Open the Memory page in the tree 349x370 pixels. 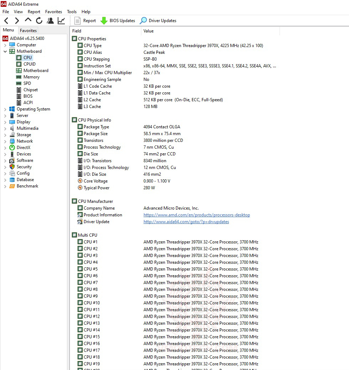pos(31,77)
